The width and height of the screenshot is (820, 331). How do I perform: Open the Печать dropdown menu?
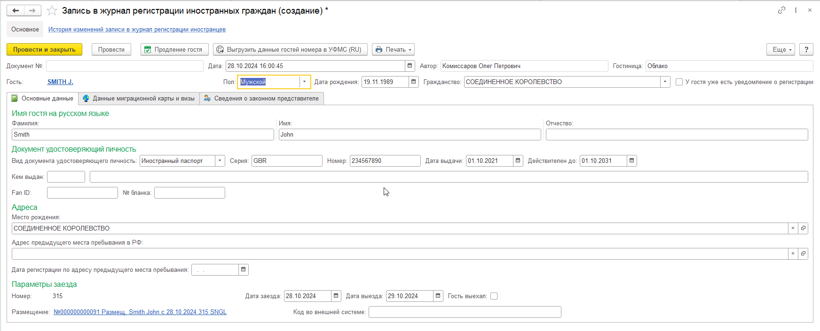(x=393, y=49)
